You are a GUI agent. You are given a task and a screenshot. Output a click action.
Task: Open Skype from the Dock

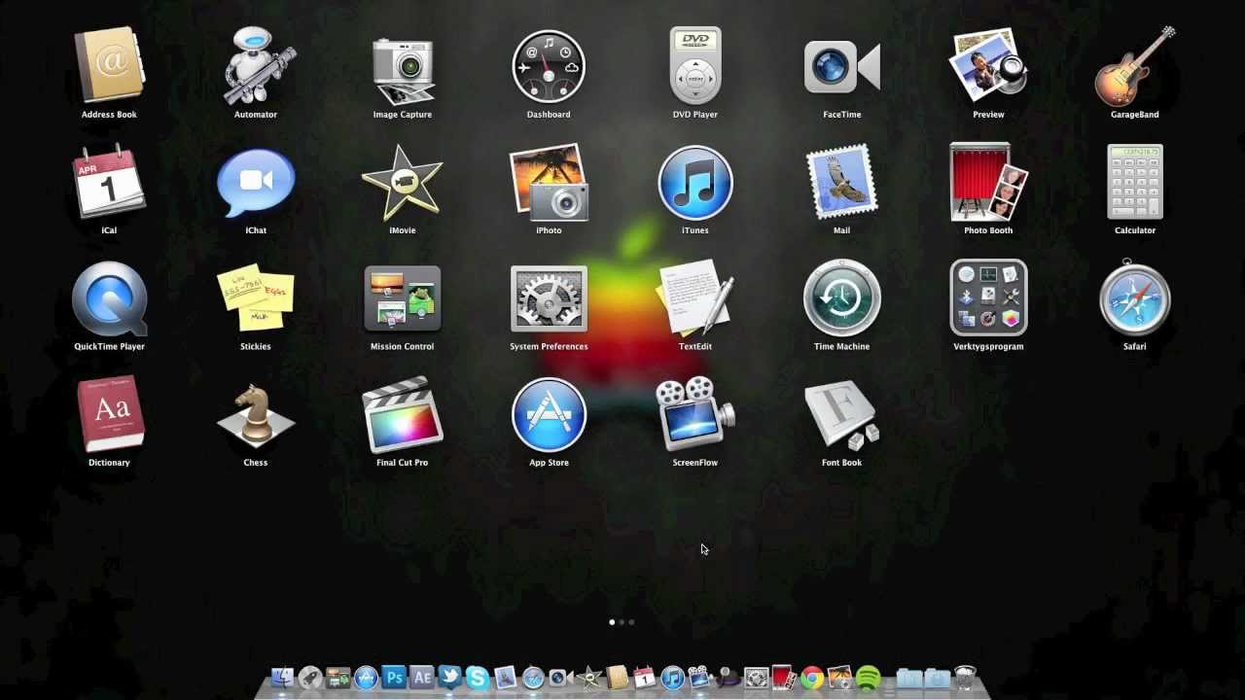(x=478, y=678)
